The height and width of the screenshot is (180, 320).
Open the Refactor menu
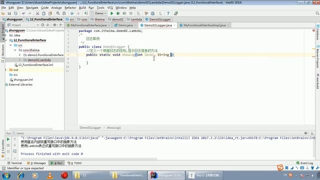coord(70,8)
